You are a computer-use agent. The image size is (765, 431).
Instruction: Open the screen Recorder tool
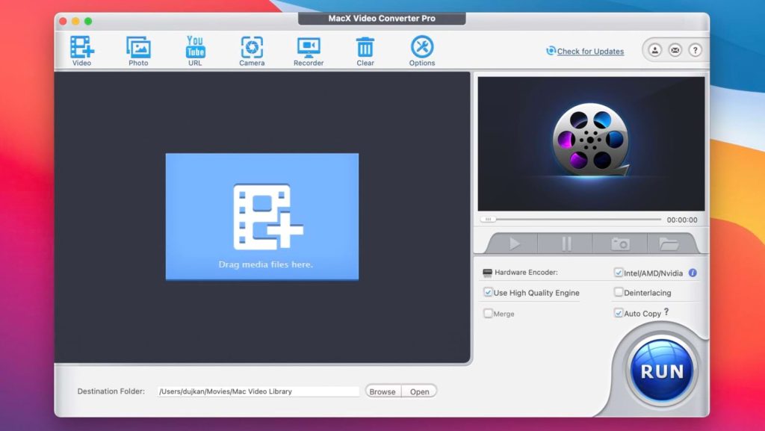coord(309,51)
